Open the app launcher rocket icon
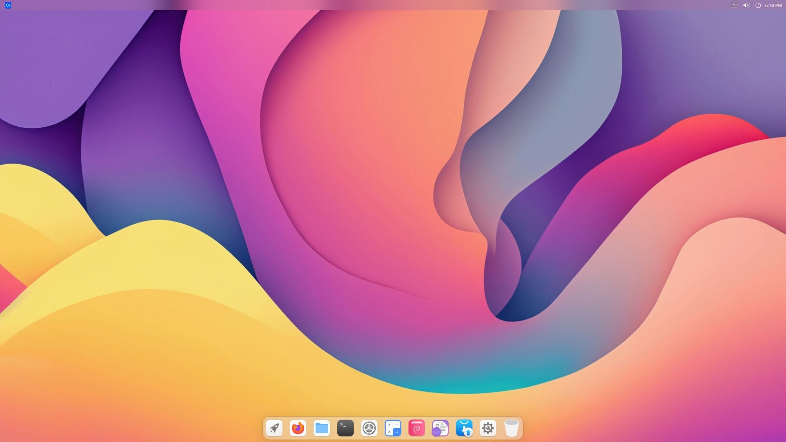 274,428
